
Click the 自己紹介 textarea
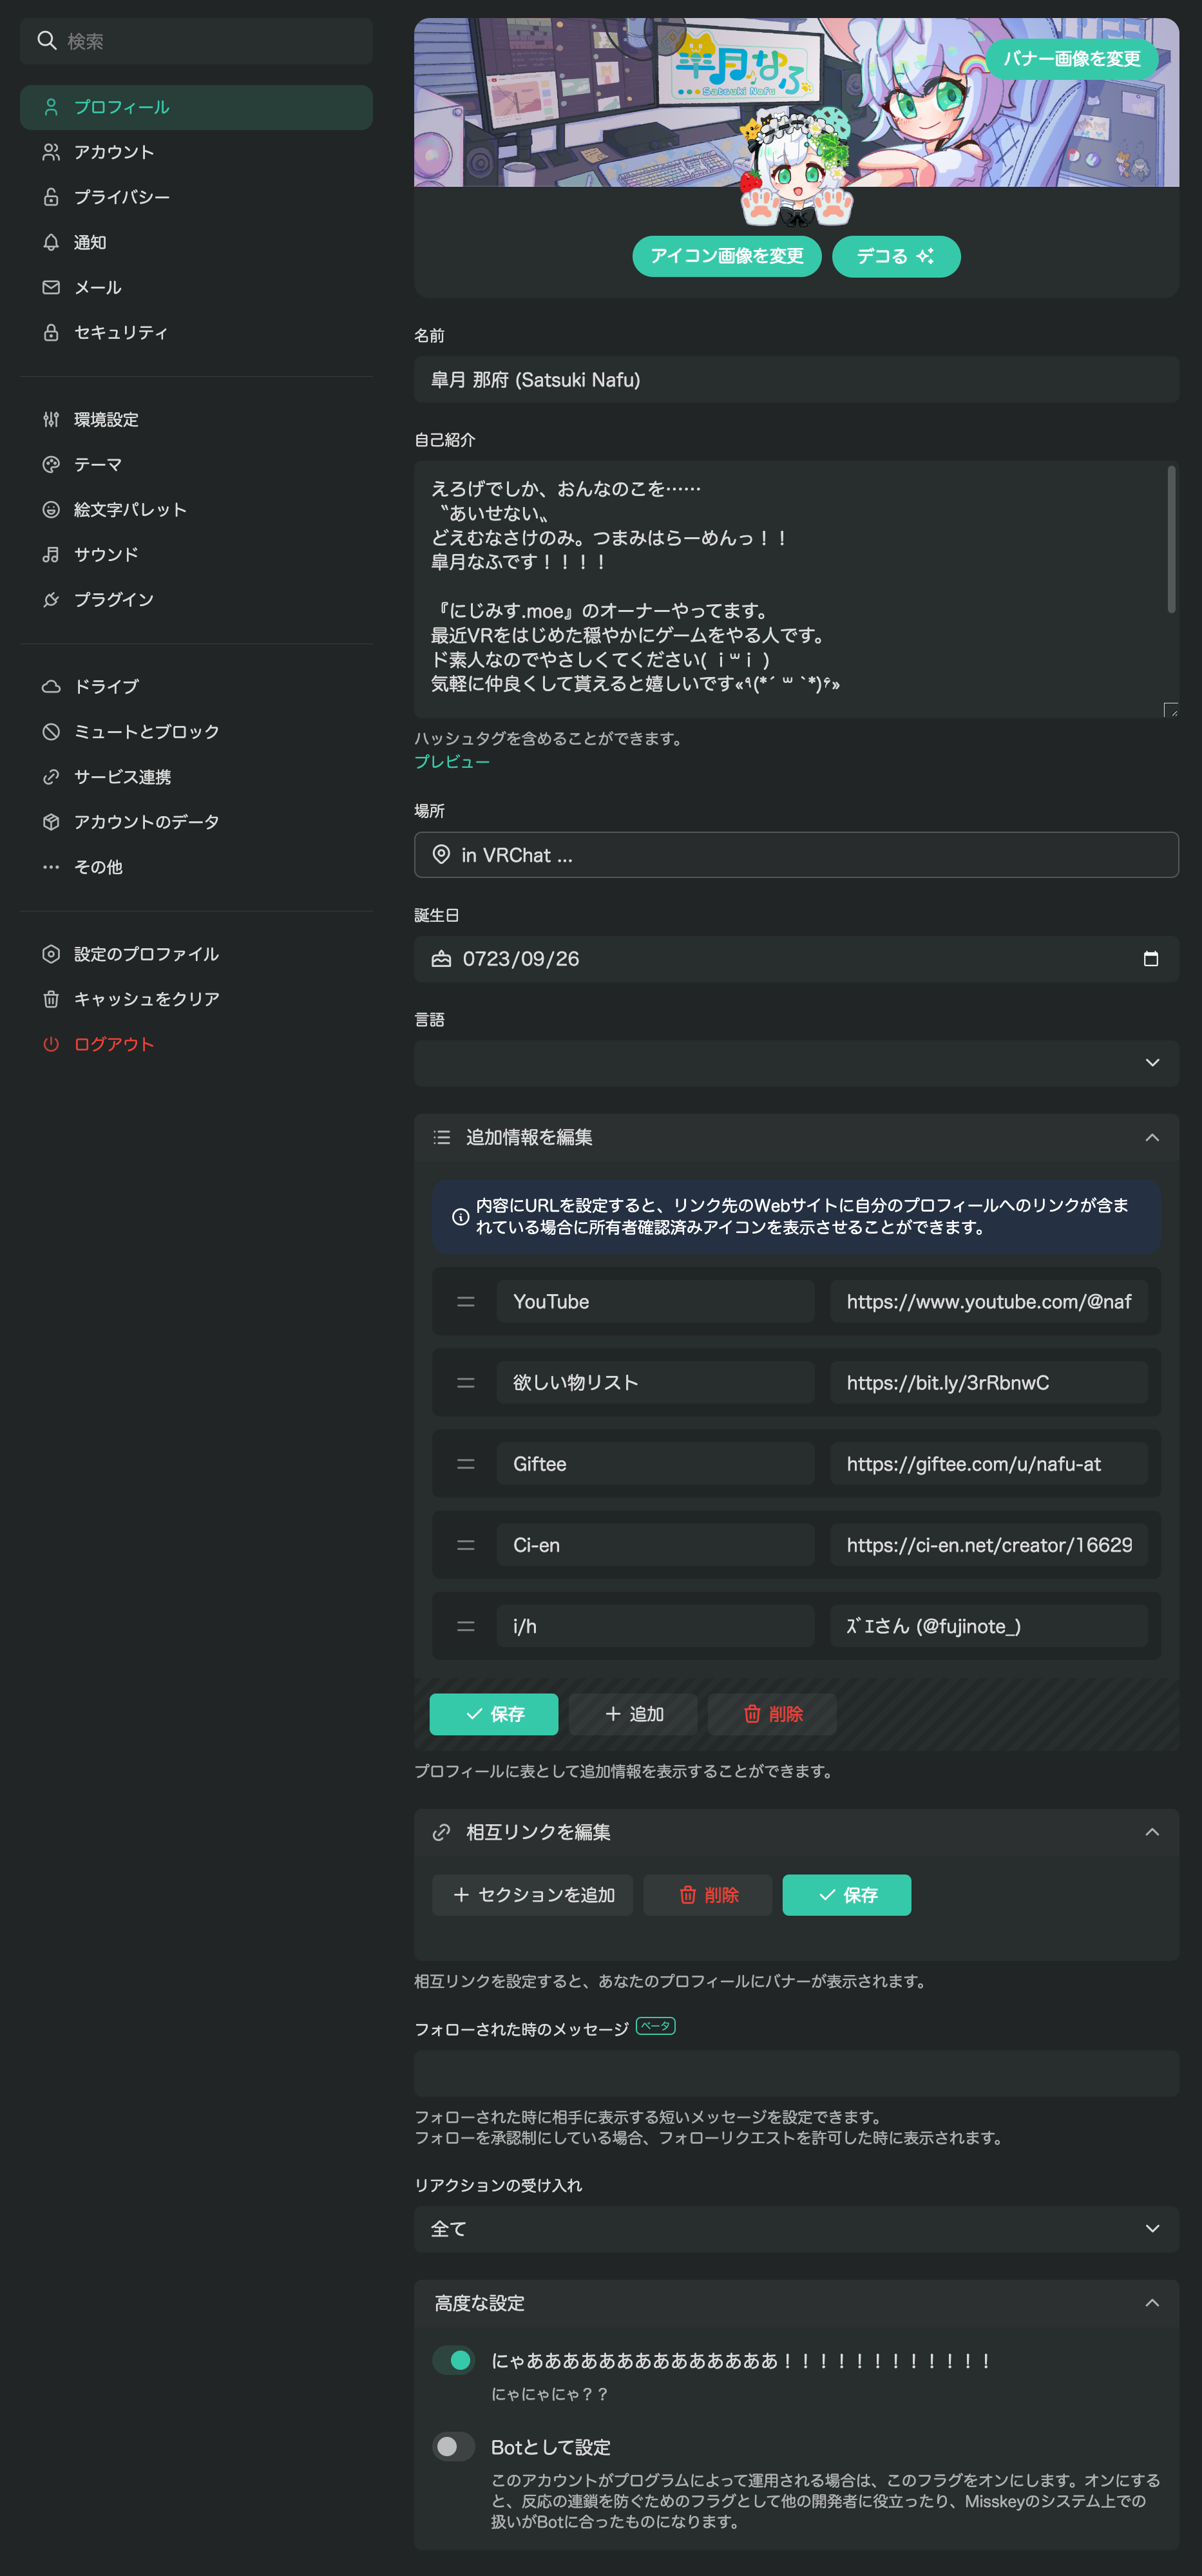point(796,589)
